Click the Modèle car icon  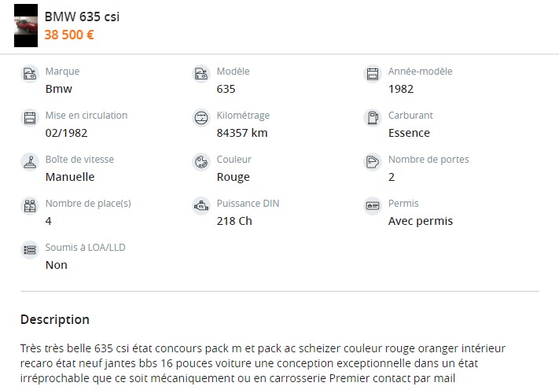[200, 75]
